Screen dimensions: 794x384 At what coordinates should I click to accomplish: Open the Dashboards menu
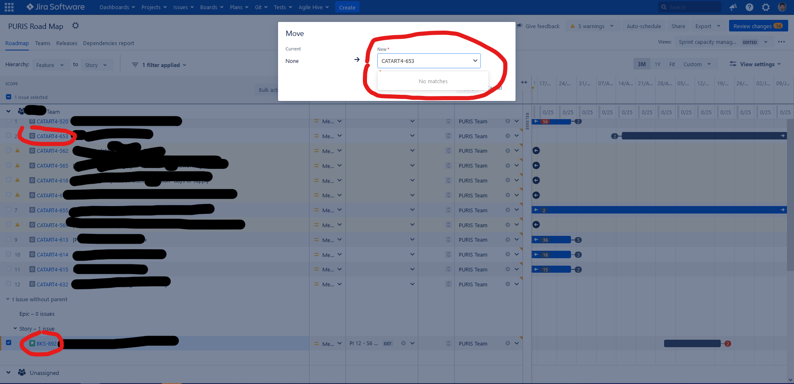[117, 7]
